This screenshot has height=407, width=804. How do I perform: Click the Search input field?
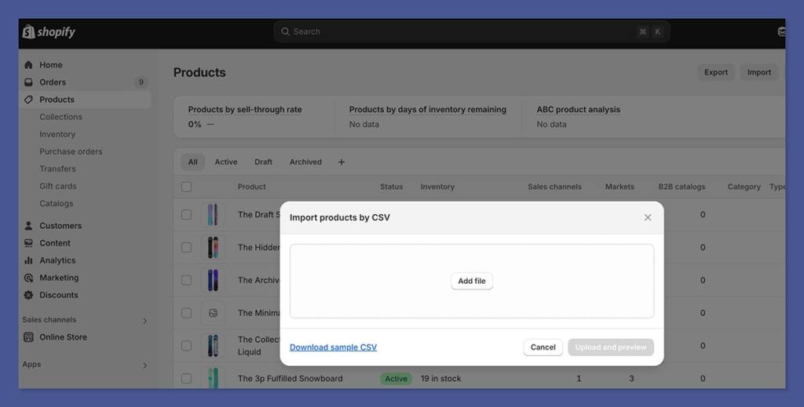(472, 31)
